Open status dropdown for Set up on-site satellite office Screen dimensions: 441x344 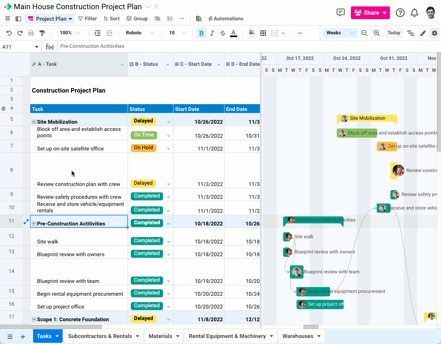click(x=169, y=148)
